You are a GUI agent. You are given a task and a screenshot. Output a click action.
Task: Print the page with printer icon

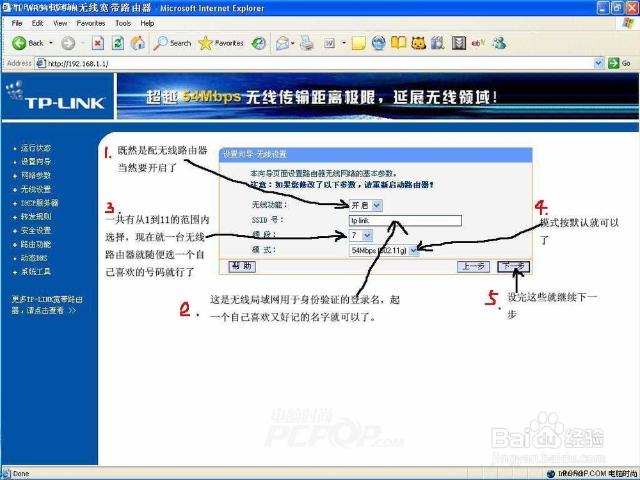pos(307,43)
